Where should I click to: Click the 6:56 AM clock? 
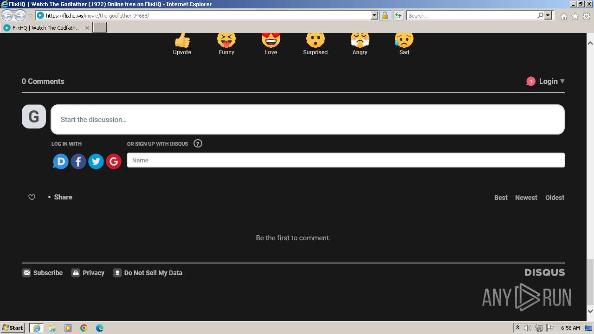click(570, 328)
